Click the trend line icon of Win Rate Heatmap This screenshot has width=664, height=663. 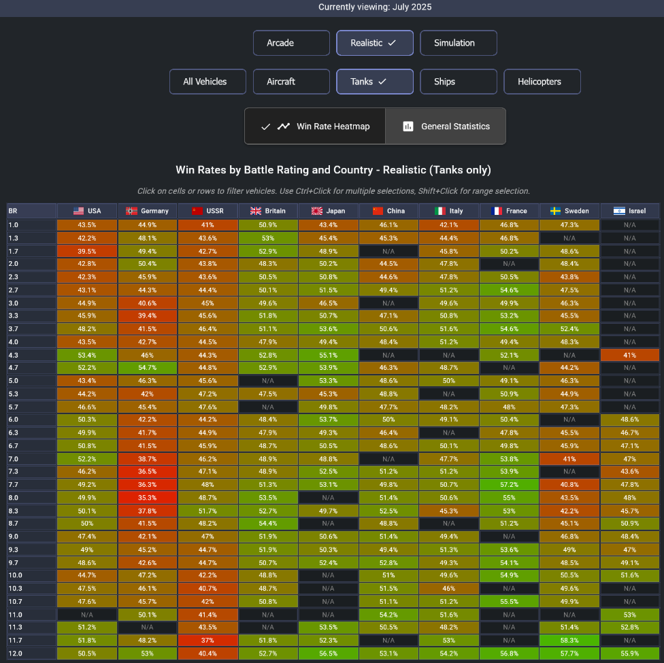pos(284,126)
